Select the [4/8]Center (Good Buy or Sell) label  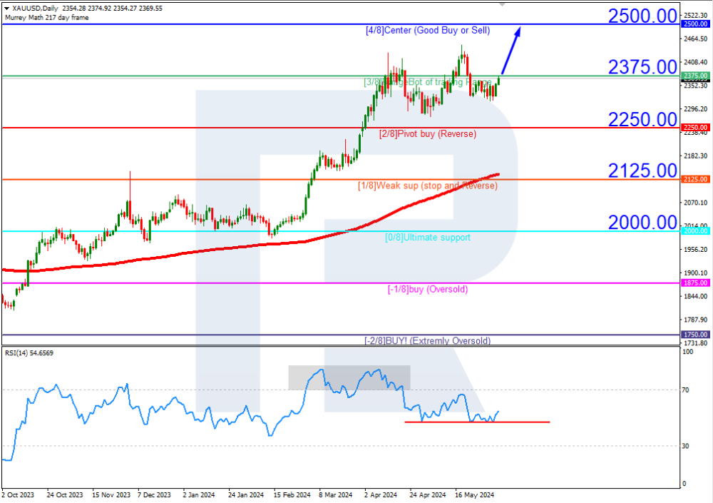438,31
